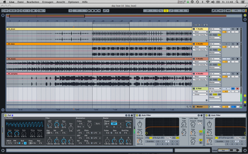Open the Datei menu

tap(20, 2)
